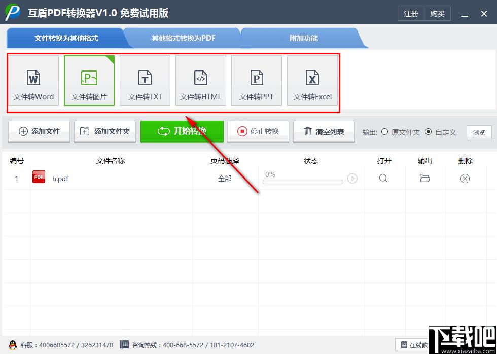Click the 页码选择 column header
This screenshot has width=497, height=354.
225,161
